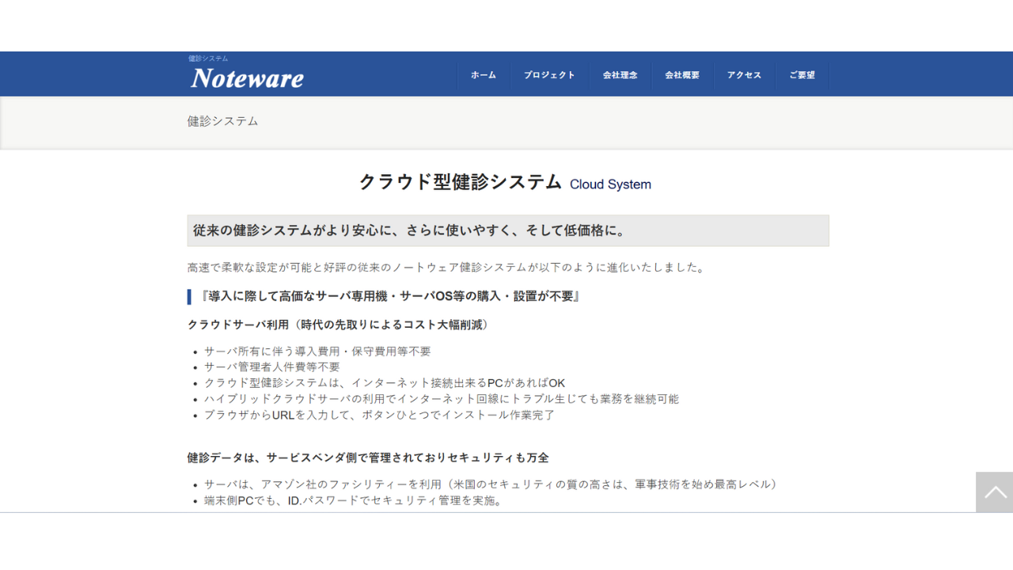The image size is (1013, 570).
Task: Click the Noteware logo
Action: 247,78
